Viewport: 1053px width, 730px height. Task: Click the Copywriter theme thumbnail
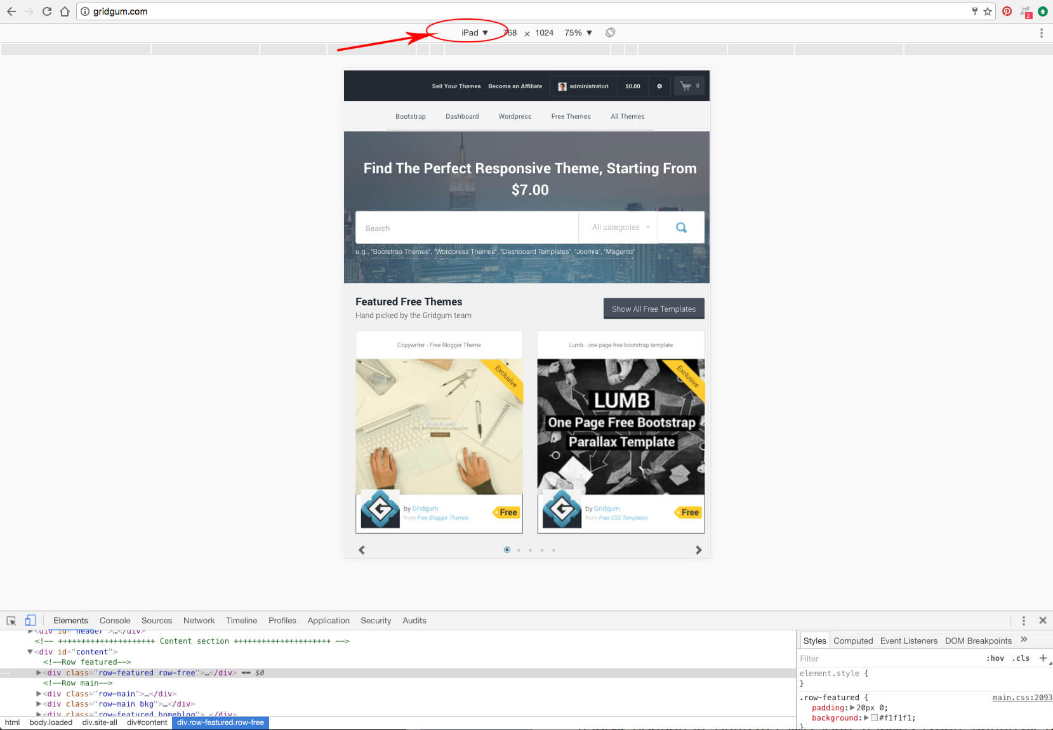click(439, 427)
